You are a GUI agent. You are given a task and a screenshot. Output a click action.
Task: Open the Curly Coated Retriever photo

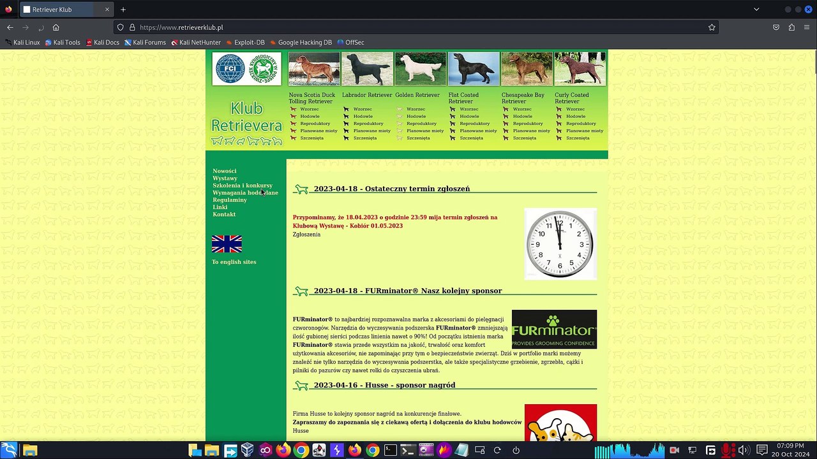[580, 69]
